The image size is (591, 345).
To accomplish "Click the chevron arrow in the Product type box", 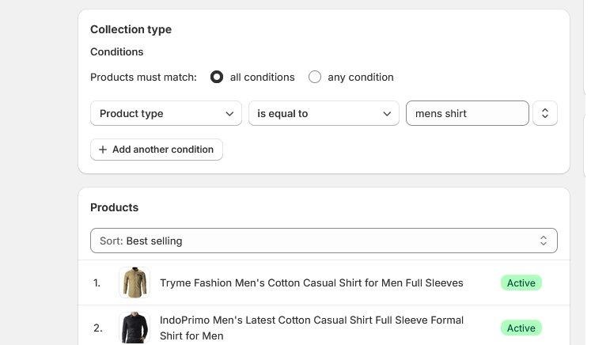I will [229, 113].
